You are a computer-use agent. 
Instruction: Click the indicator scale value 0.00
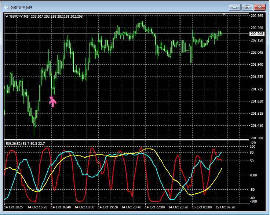point(253,175)
